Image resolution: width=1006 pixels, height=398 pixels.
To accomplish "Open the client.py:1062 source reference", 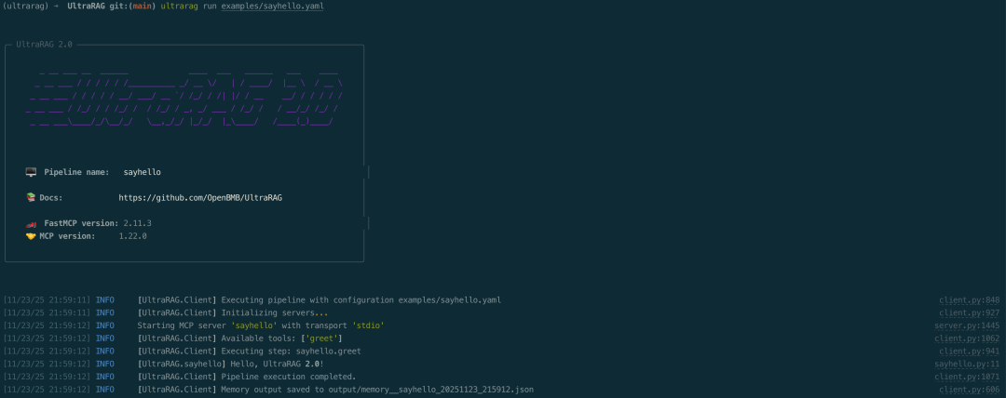I will 966,338.
